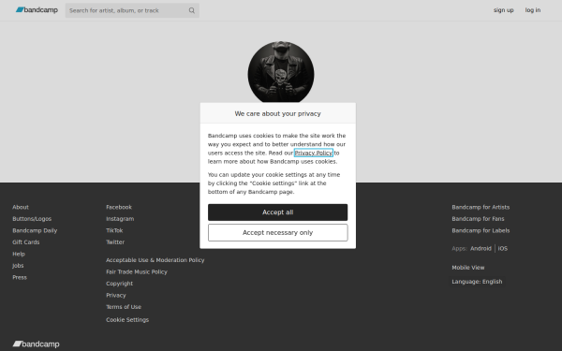Open the Twitter footer link
This screenshot has width=562, height=351.
point(115,242)
